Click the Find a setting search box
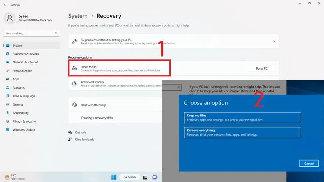The height and width of the screenshot is (182, 324). pyautogui.click(x=30, y=33)
